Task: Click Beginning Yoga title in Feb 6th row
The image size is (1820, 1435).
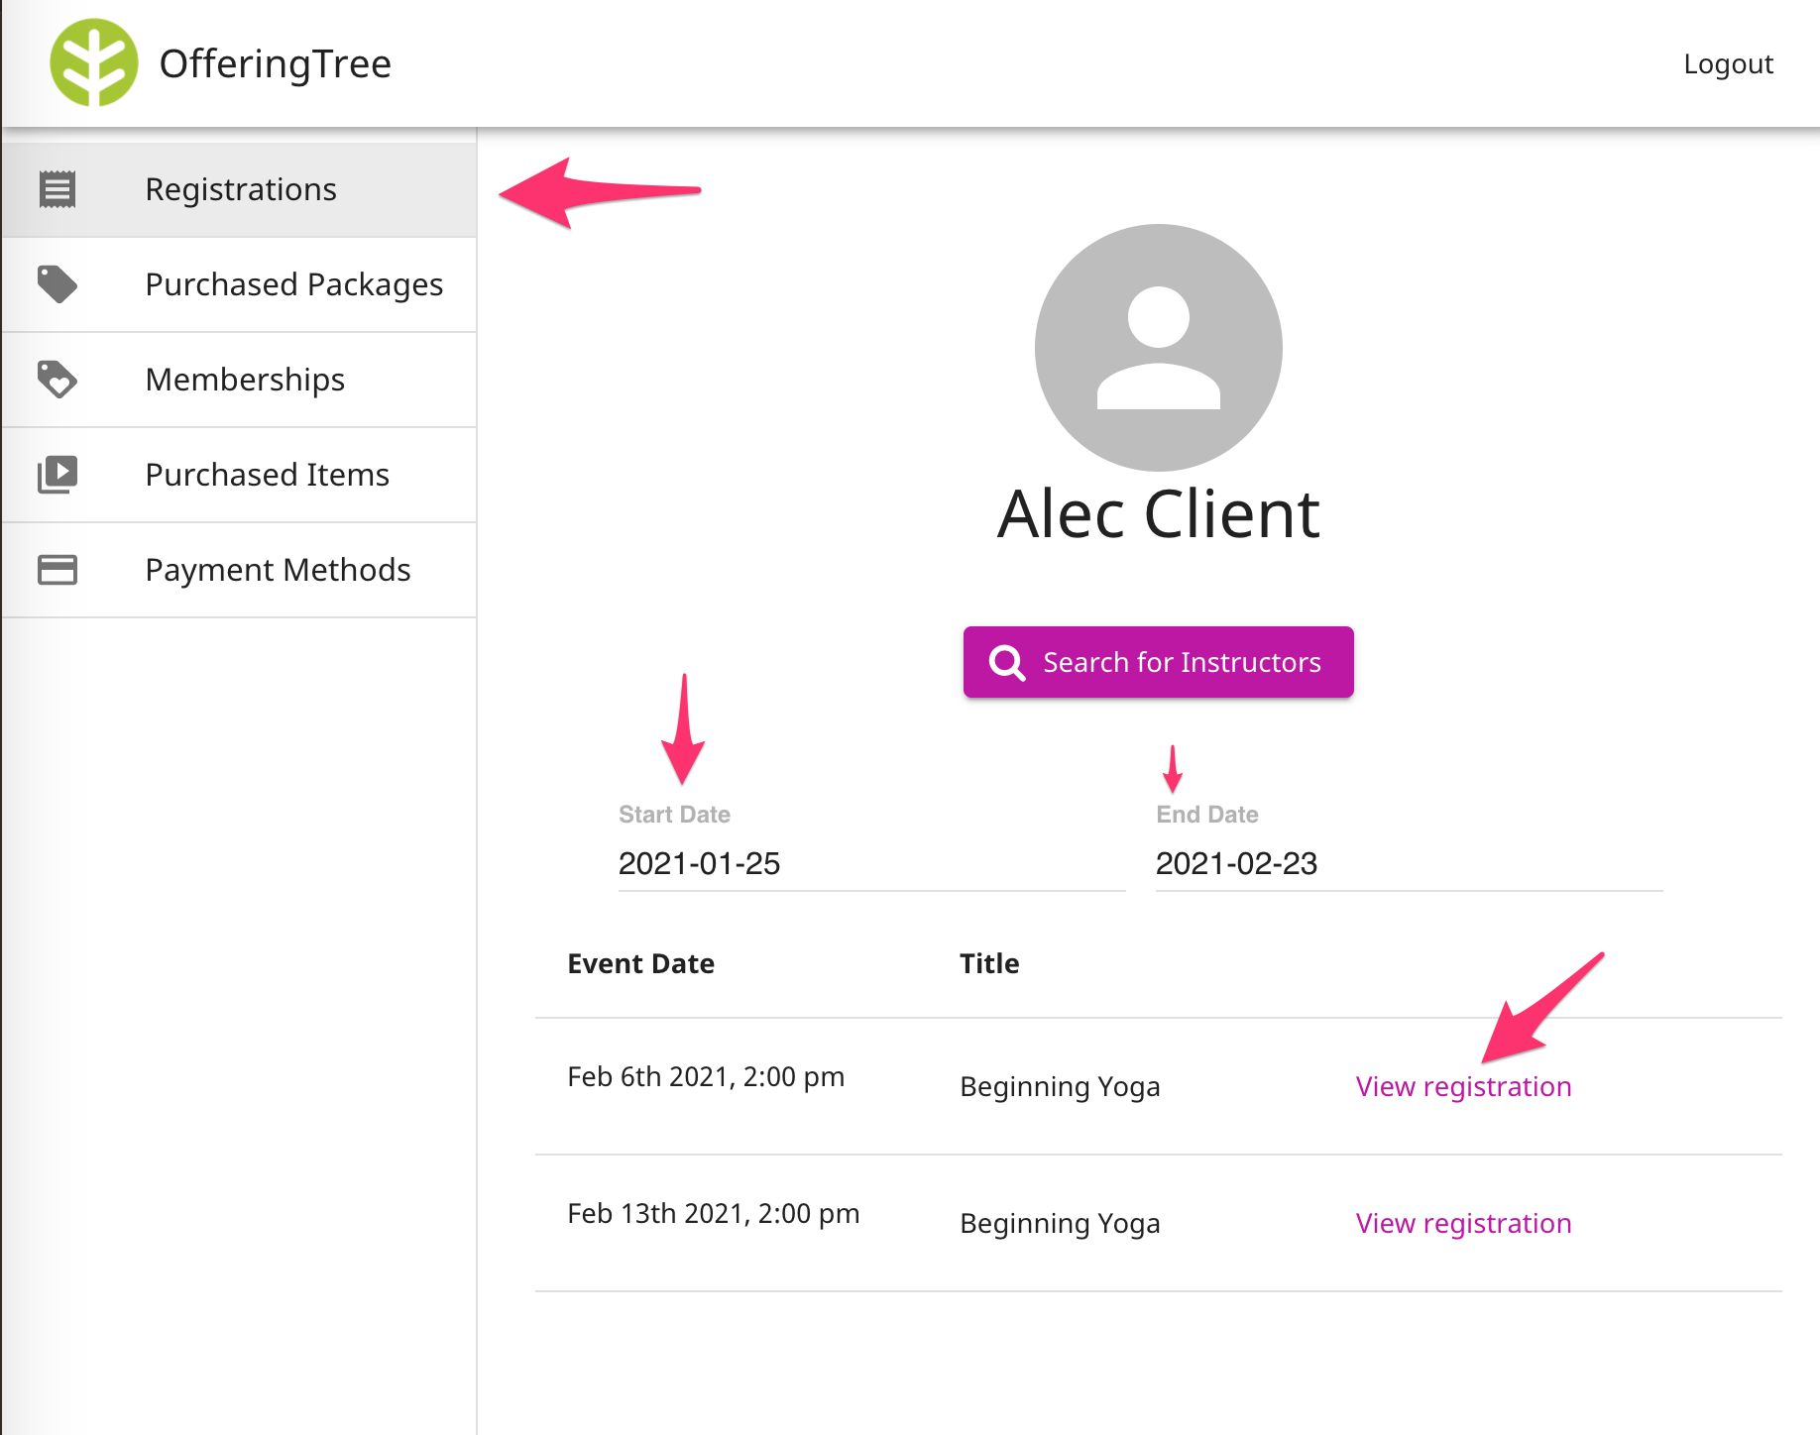Action: (1060, 1086)
